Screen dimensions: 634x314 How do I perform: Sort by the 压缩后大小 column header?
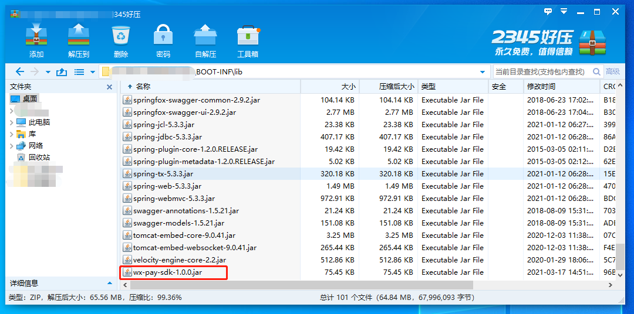(396, 86)
